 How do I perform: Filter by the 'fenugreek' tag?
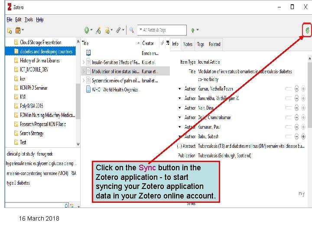(45, 154)
